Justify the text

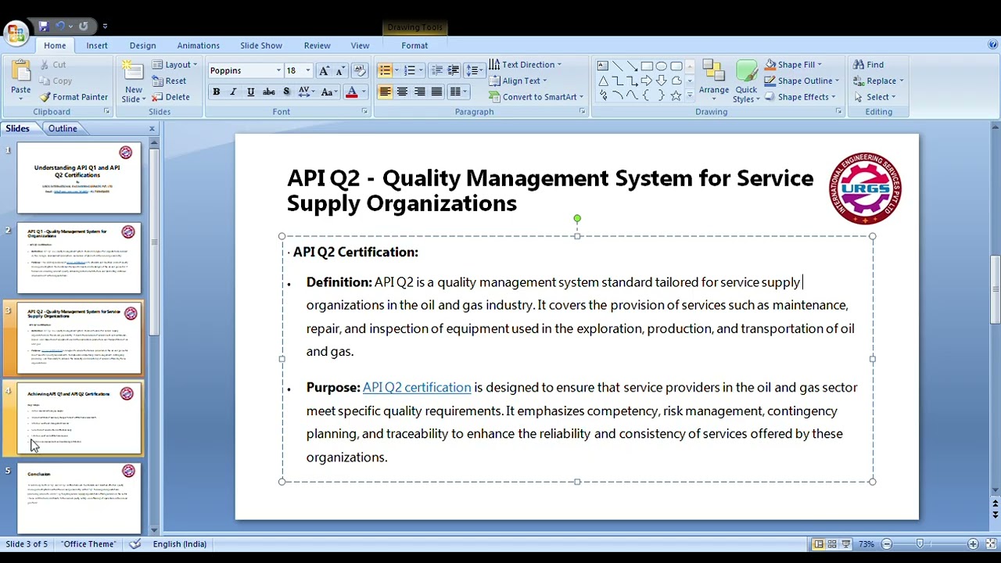click(436, 92)
